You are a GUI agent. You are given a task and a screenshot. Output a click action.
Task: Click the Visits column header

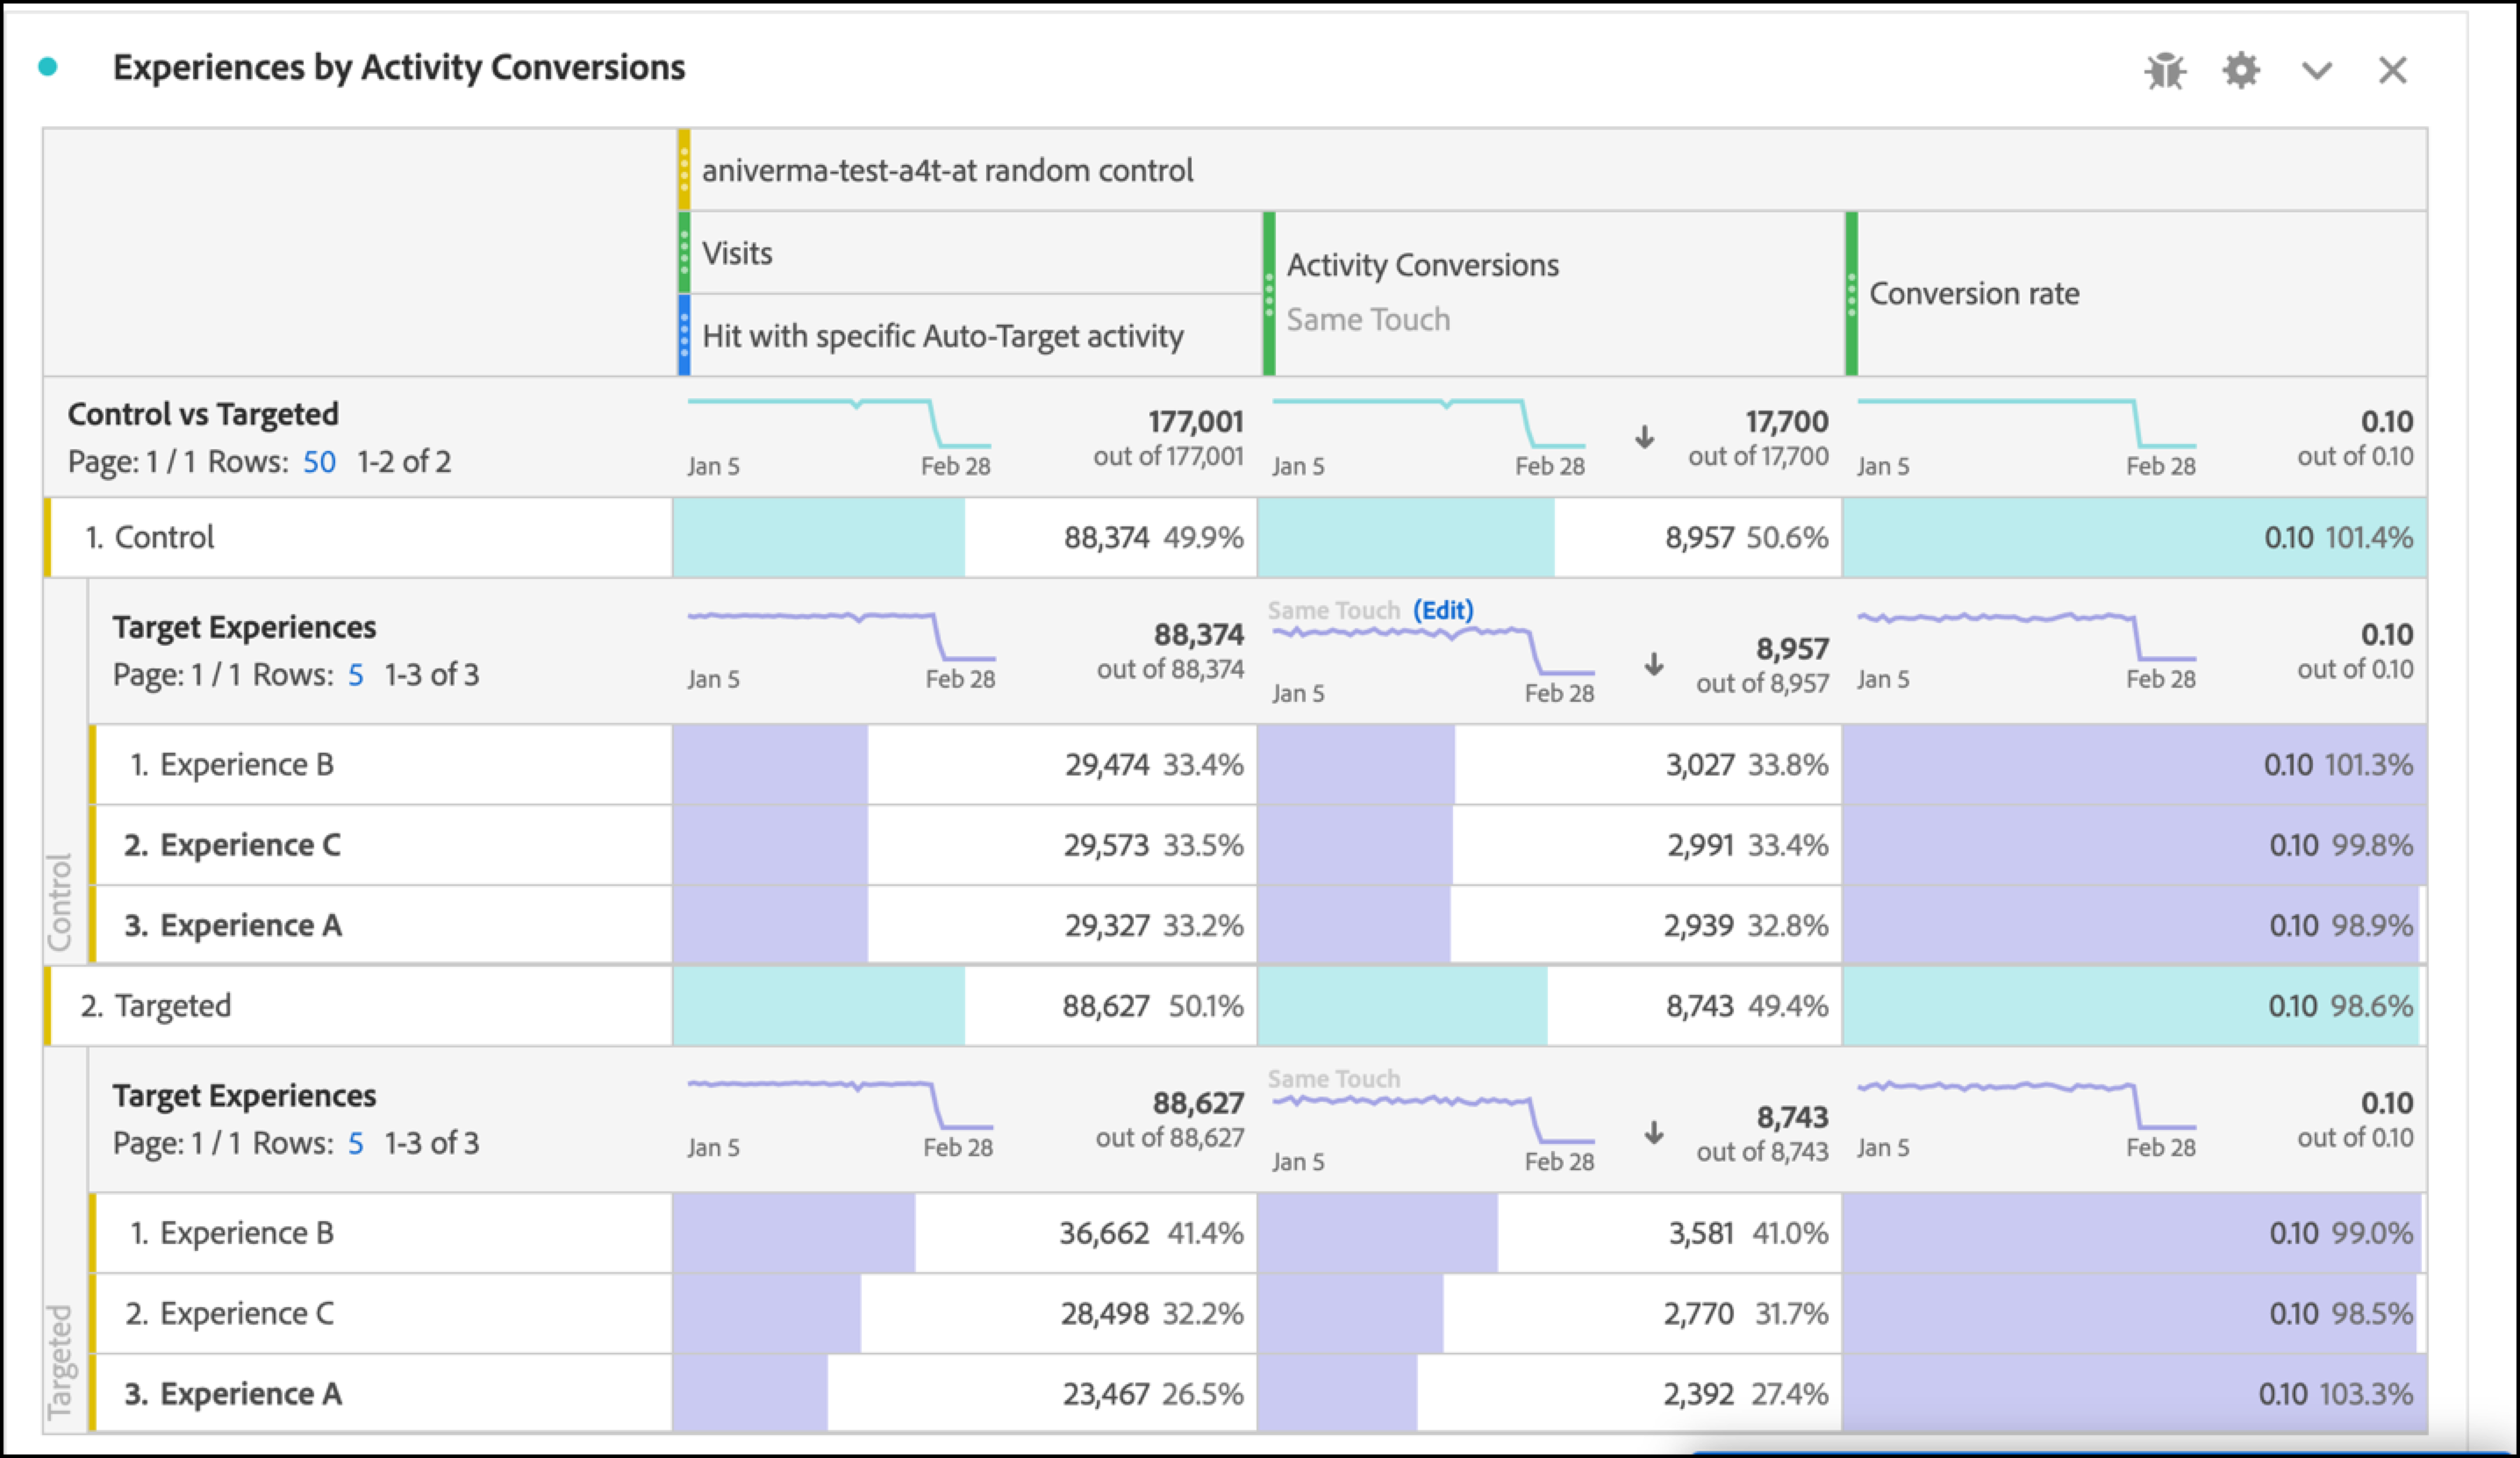737,253
